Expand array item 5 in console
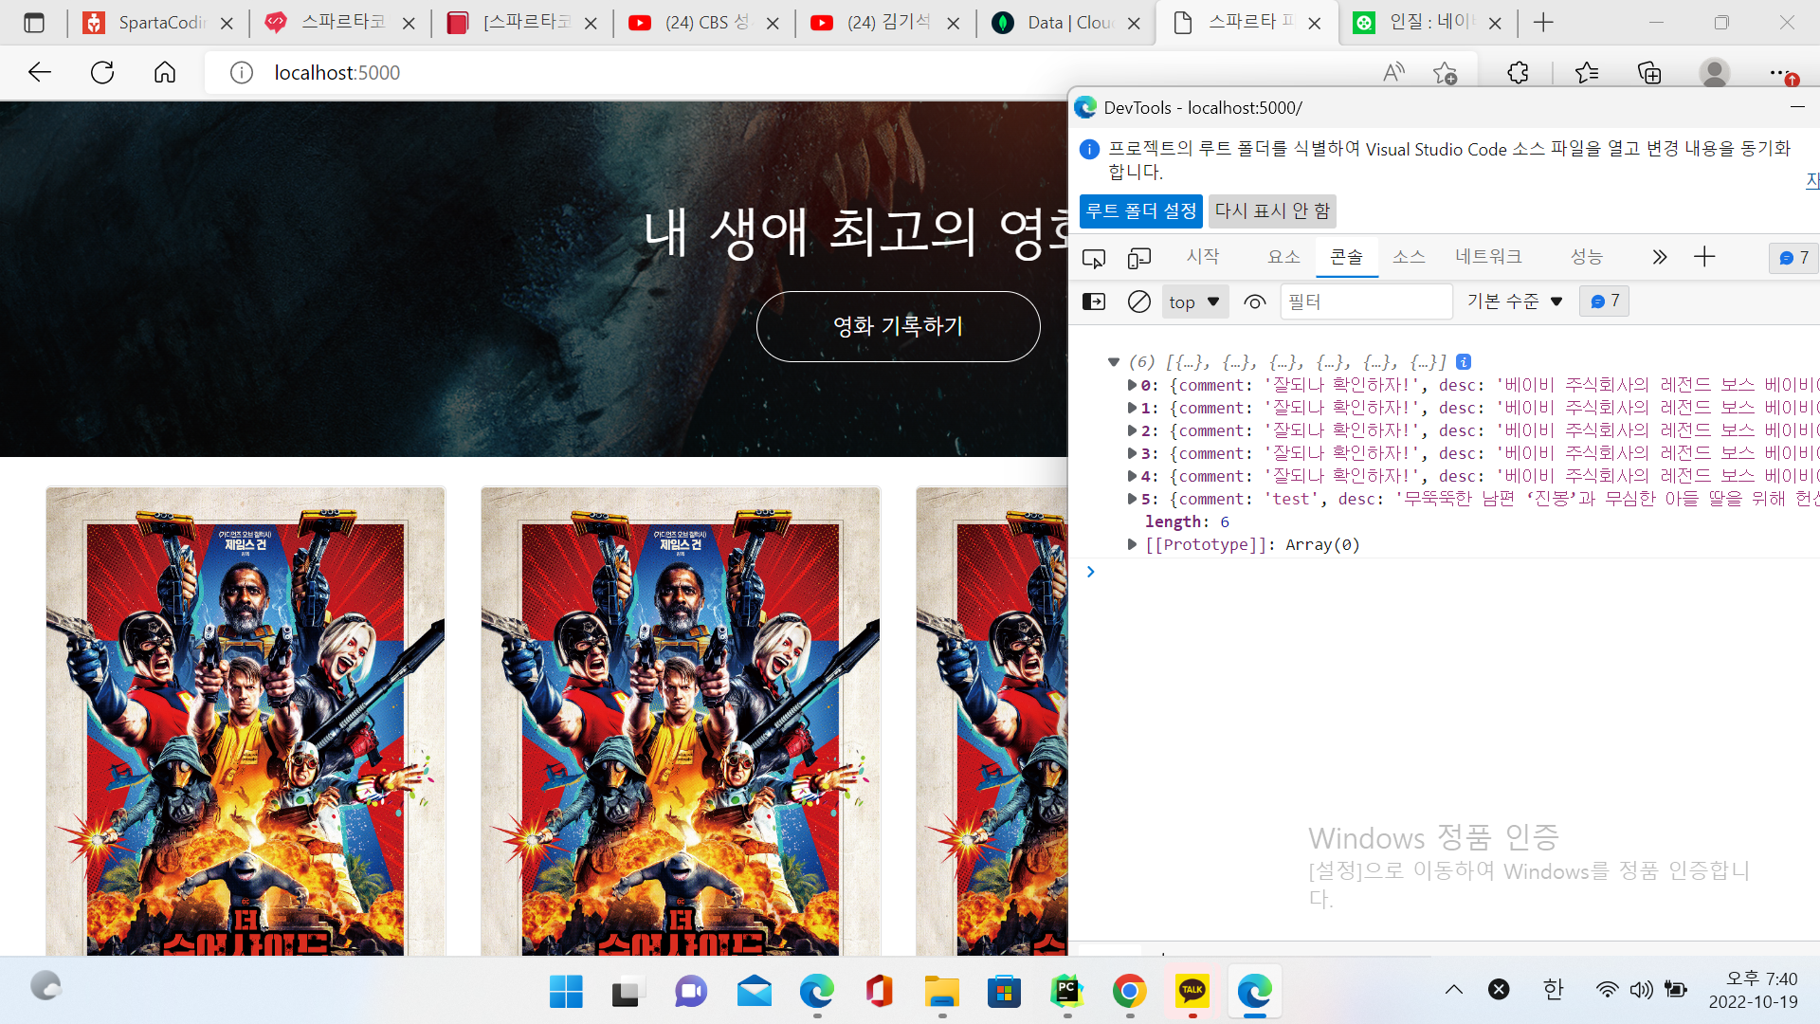The width and height of the screenshot is (1820, 1024). pos(1131,499)
